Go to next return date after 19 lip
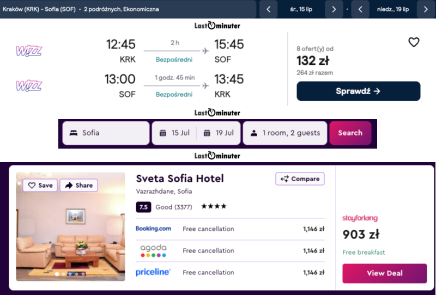The height and width of the screenshot is (295, 436). 426,9
